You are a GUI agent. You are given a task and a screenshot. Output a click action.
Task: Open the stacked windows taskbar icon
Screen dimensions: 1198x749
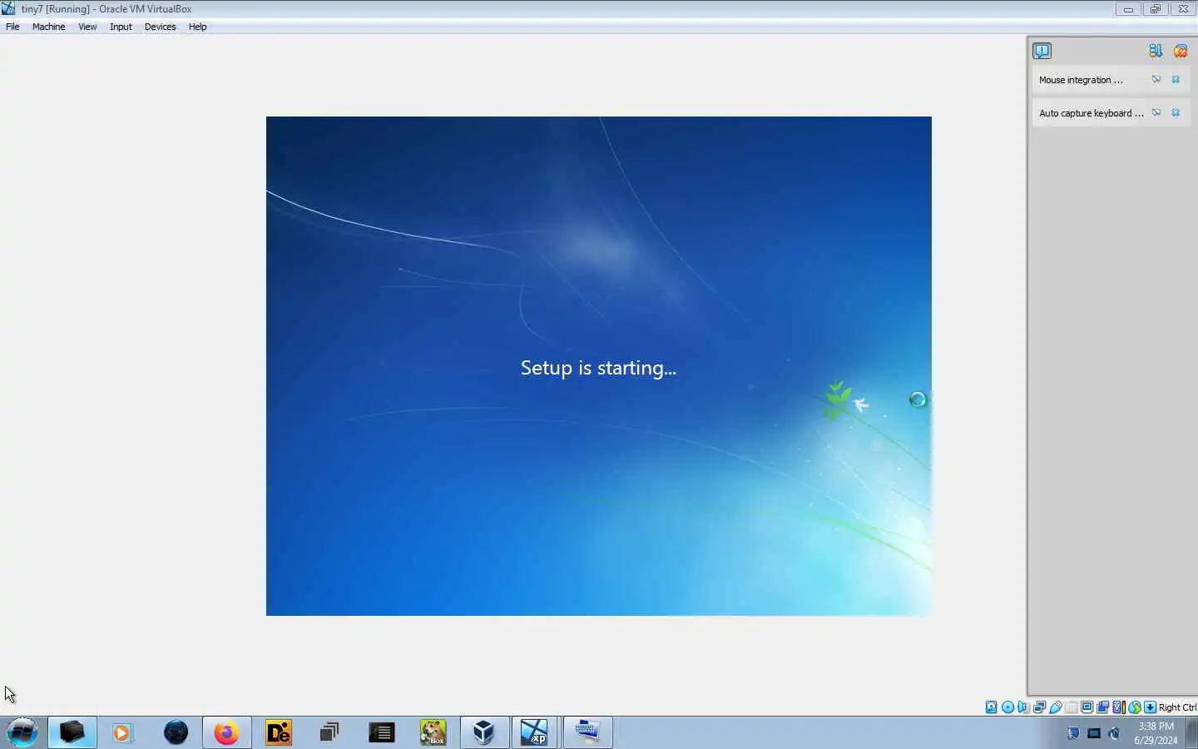(329, 732)
